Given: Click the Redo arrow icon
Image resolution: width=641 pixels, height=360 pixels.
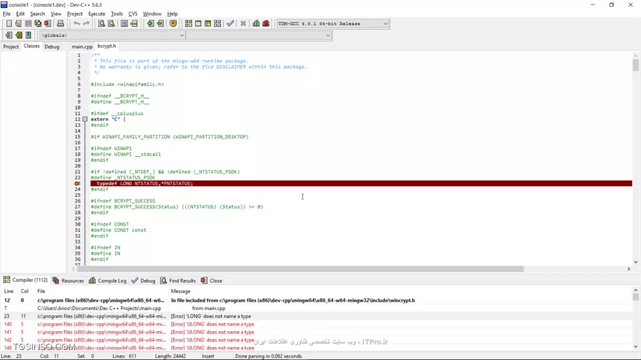Looking at the screenshot, I should click(86, 24).
